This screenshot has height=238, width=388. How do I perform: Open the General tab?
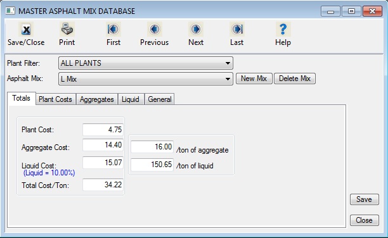(160, 99)
